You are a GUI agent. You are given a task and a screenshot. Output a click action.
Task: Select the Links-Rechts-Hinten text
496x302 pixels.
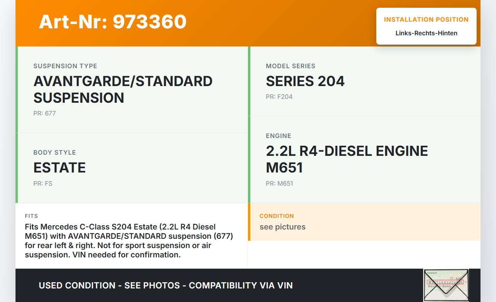tap(426, 33)
